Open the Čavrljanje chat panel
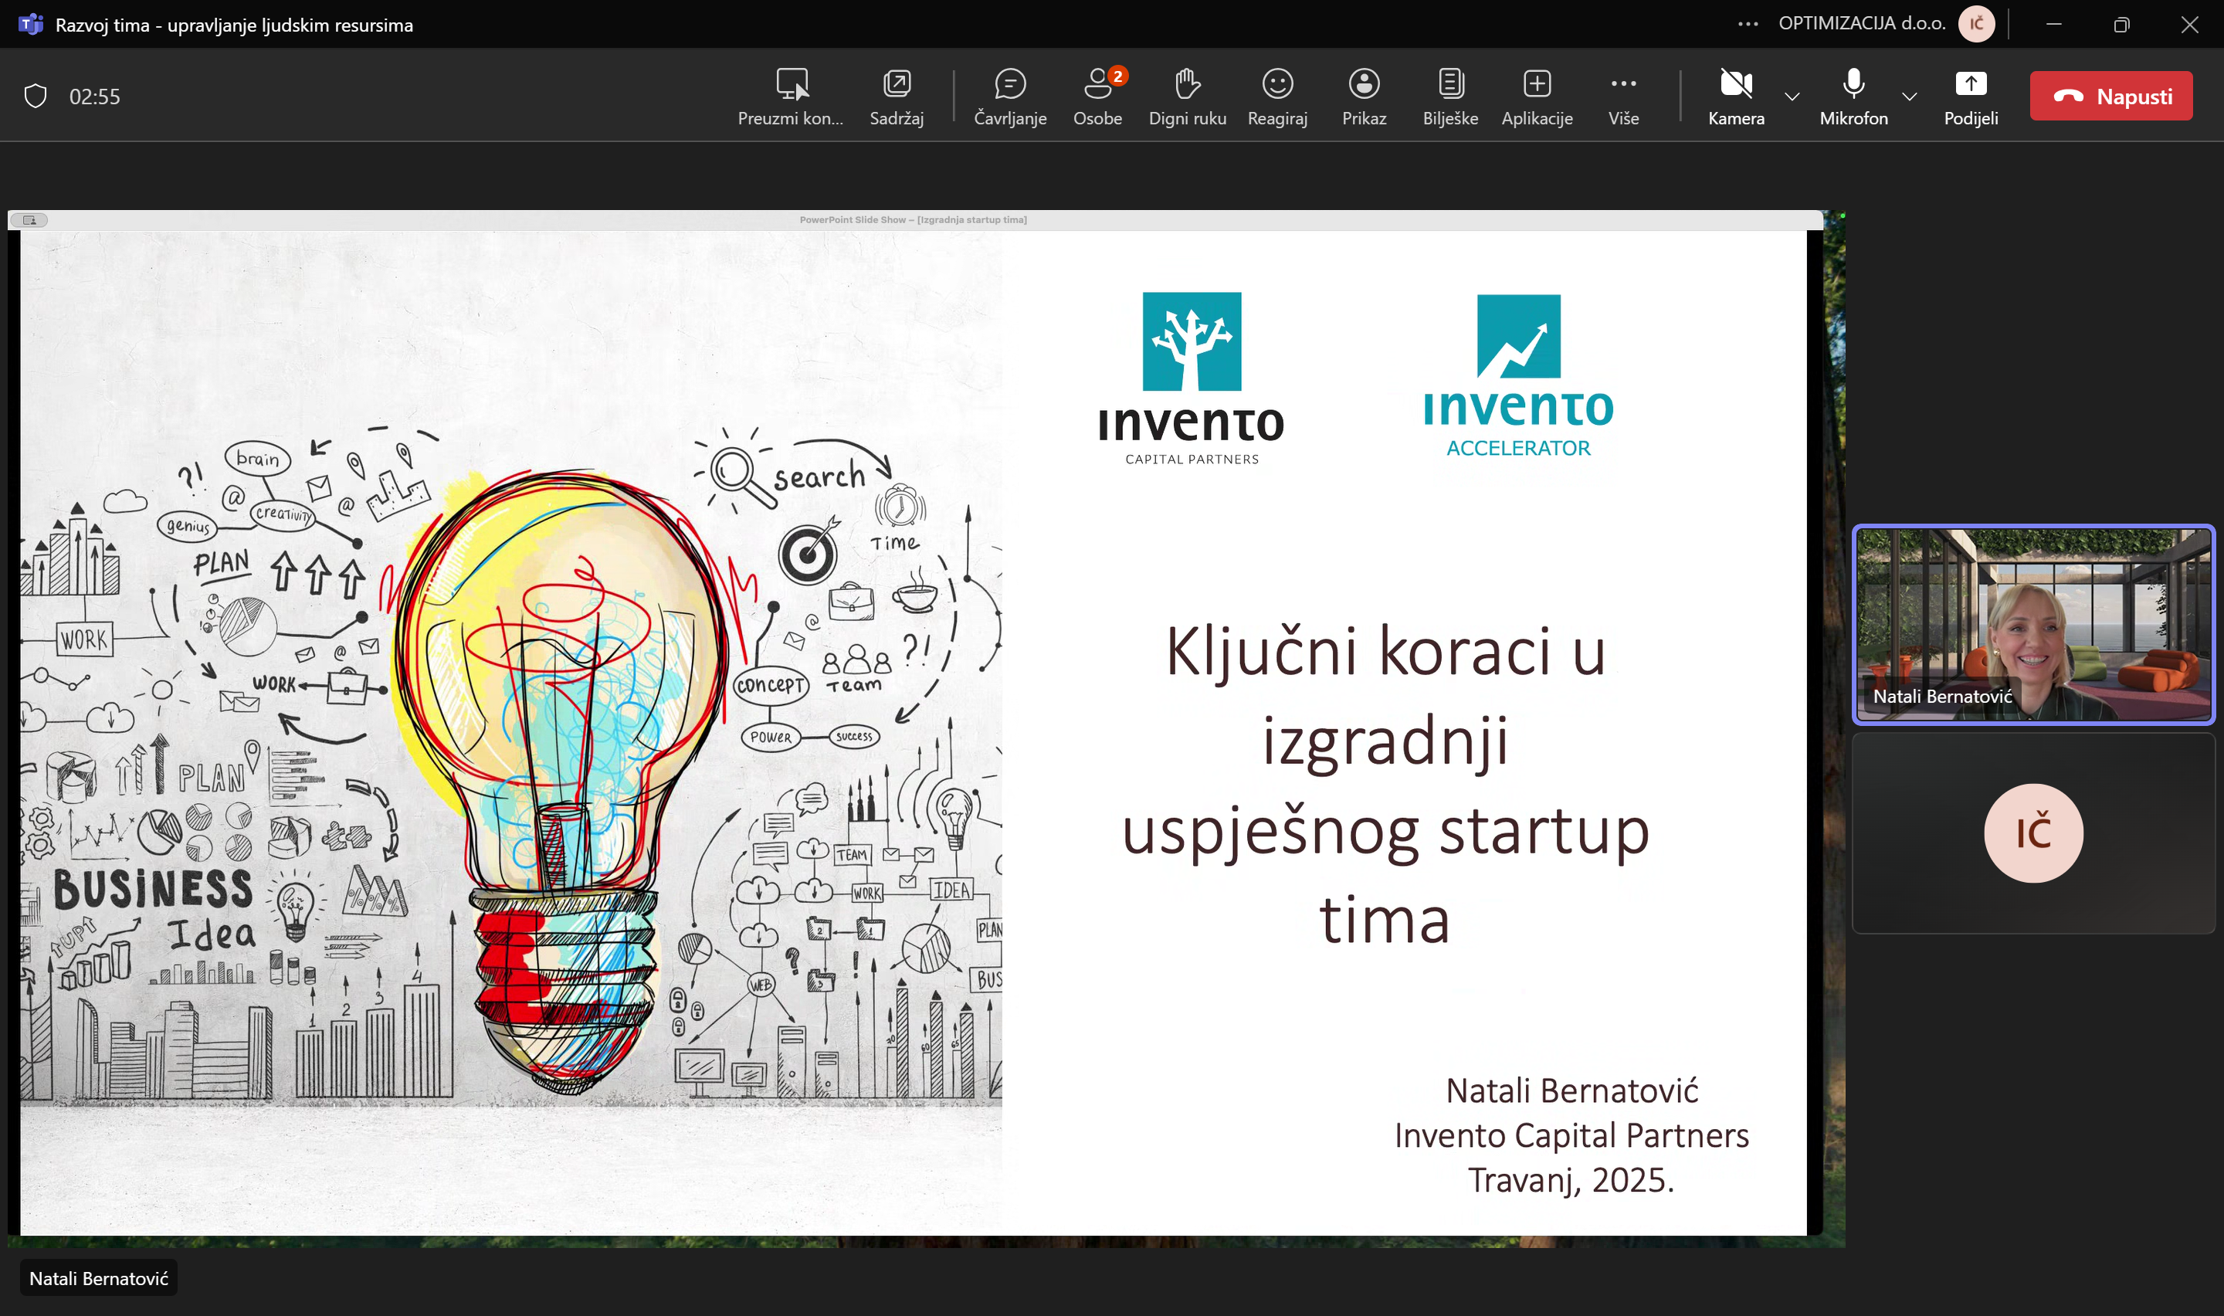This screenshot has height=1316, width=2224. pos(1009,96)
